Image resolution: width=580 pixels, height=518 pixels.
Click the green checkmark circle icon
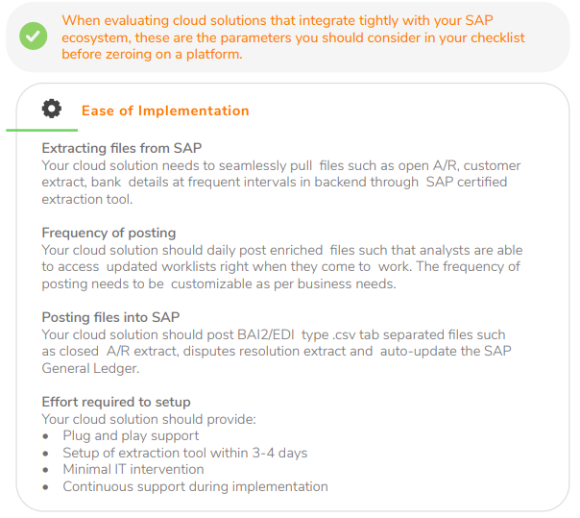pos(34,37)
